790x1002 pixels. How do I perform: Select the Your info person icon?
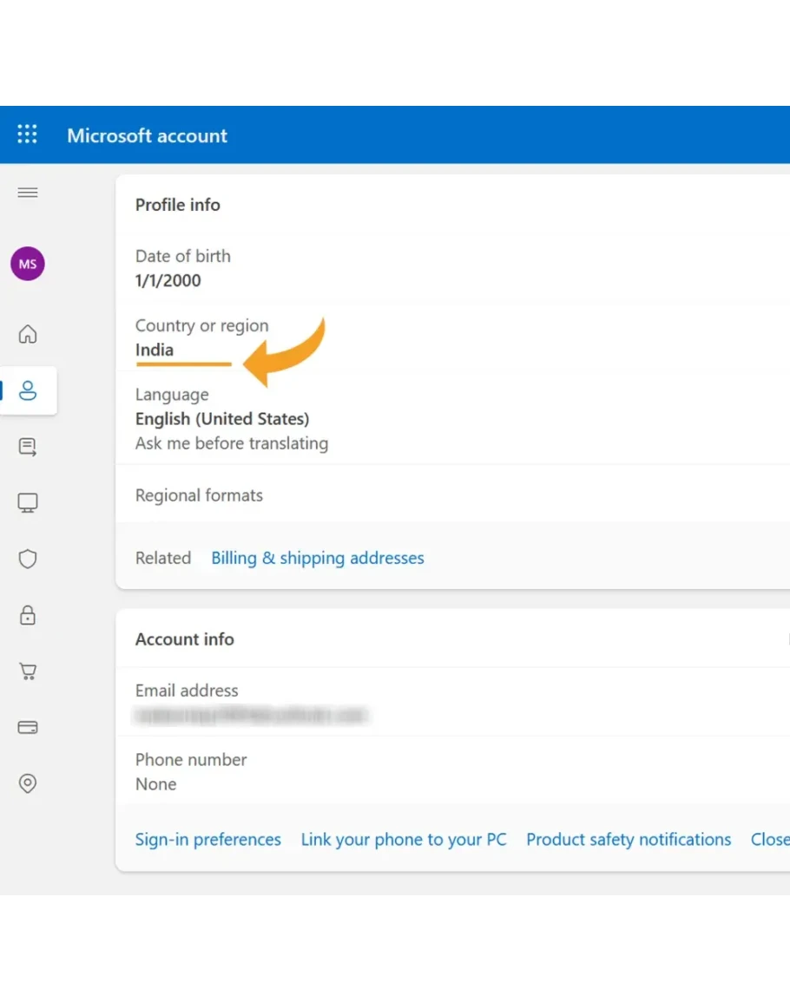28,390
